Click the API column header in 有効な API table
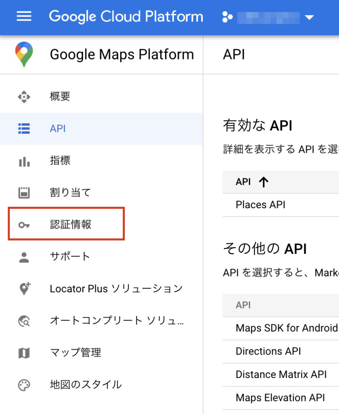The height and width of the screenshot is (414, 339). click(243, 182)
